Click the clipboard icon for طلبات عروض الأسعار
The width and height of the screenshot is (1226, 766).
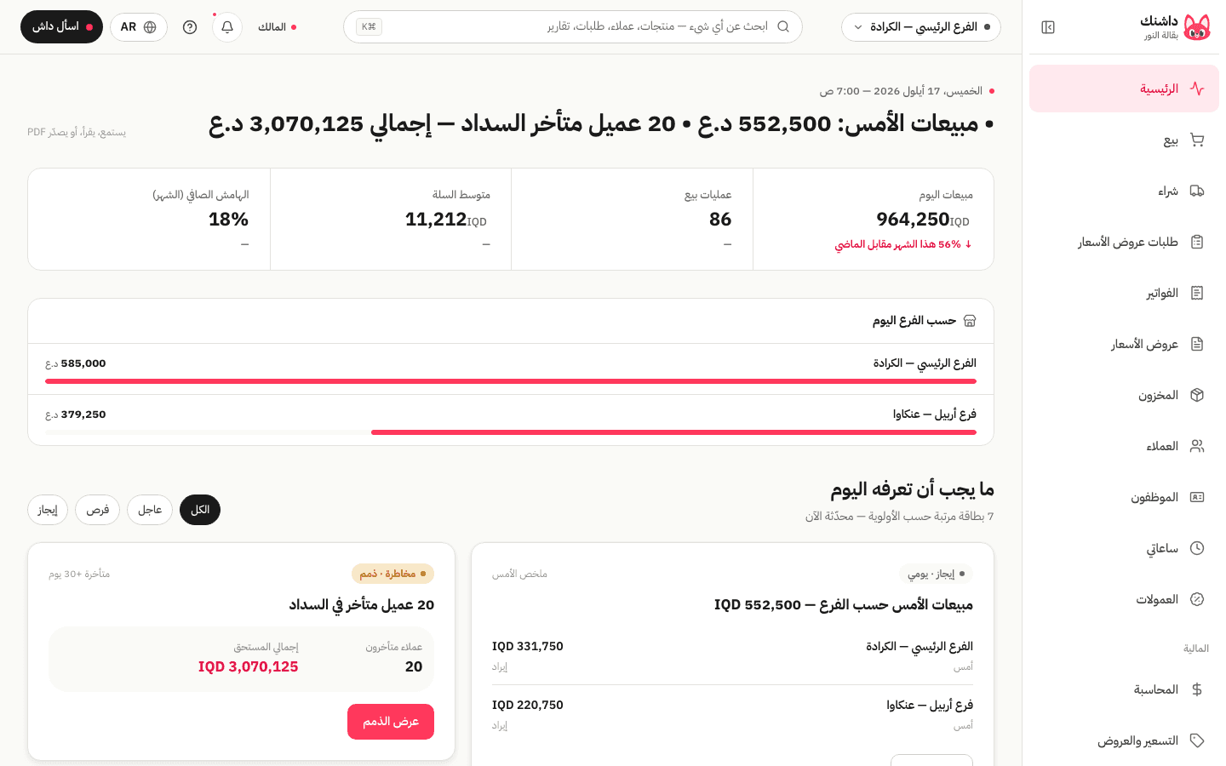point(1197,242)
